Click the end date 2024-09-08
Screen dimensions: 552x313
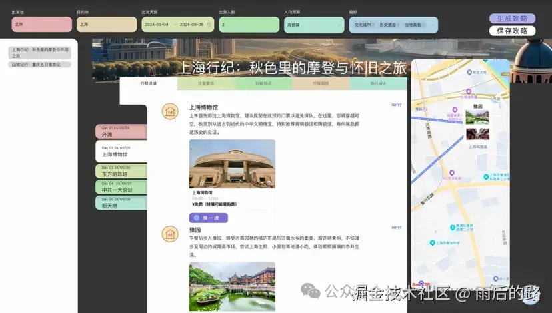[191, 25]
